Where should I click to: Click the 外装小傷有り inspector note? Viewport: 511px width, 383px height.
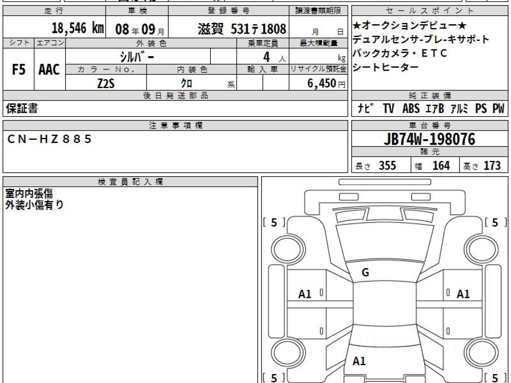34,205
